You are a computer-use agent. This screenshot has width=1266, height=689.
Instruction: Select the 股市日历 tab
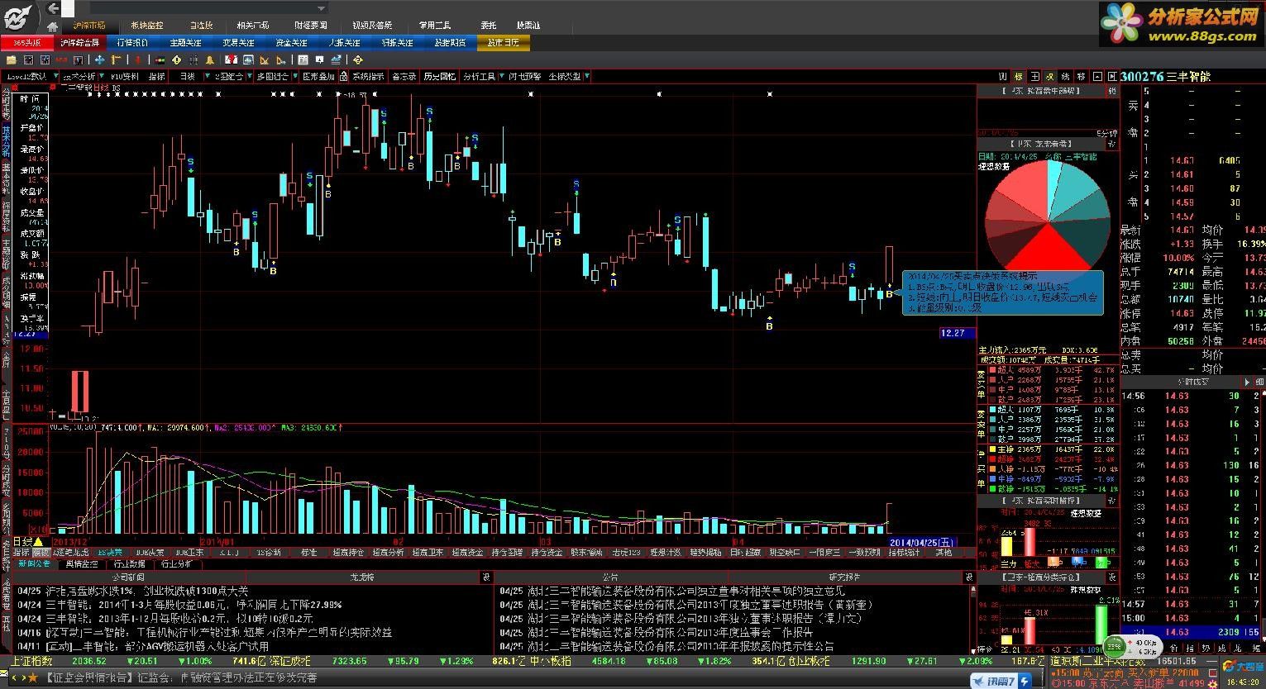point(503,42)
